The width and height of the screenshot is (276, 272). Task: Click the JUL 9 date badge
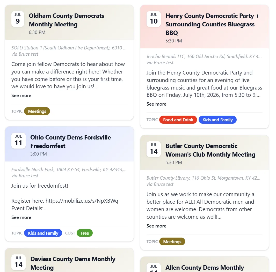click(18, 19)
